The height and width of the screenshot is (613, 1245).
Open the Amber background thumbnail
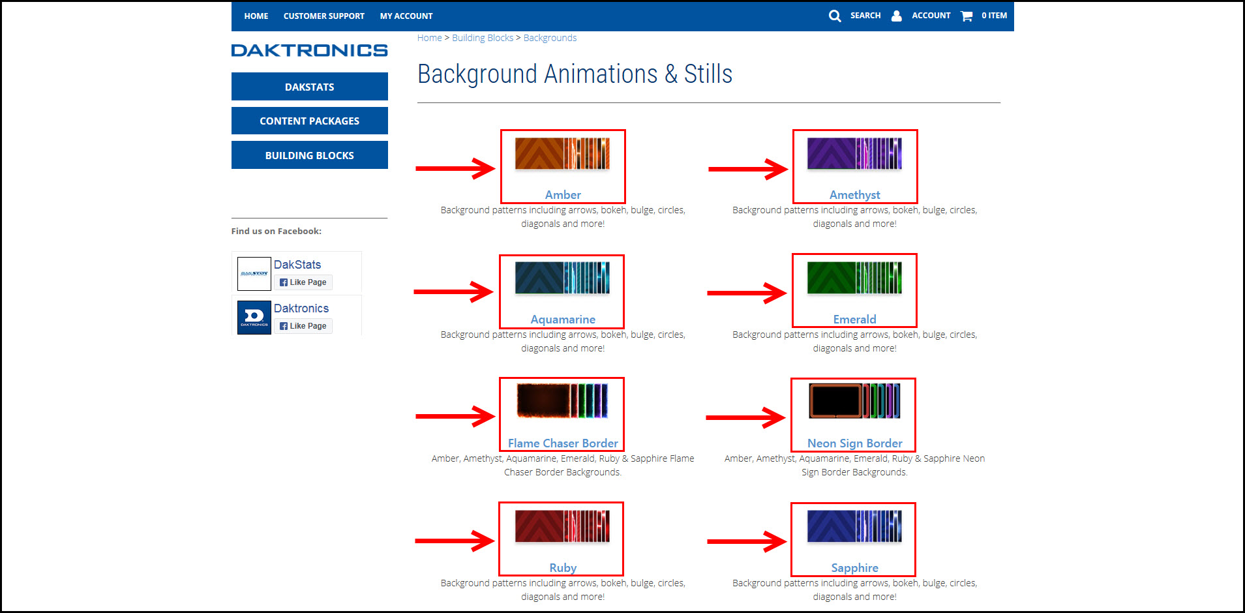562,154
